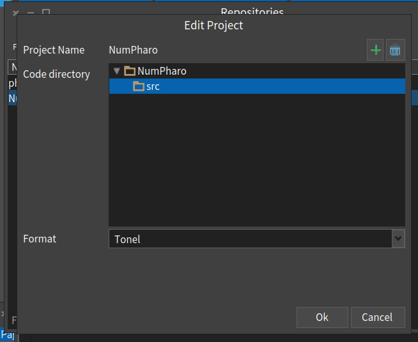Click the Format dropdown arrow button
Viewport: 418px width, 342px height.
pyautogui.click(x=398, y=239)
